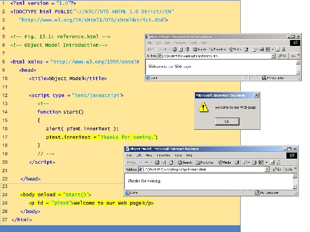Click highlighted pText.innerText assignment on line 17
Image resolution: width=310 pixels, height=232 pixels.
(102, 137)
